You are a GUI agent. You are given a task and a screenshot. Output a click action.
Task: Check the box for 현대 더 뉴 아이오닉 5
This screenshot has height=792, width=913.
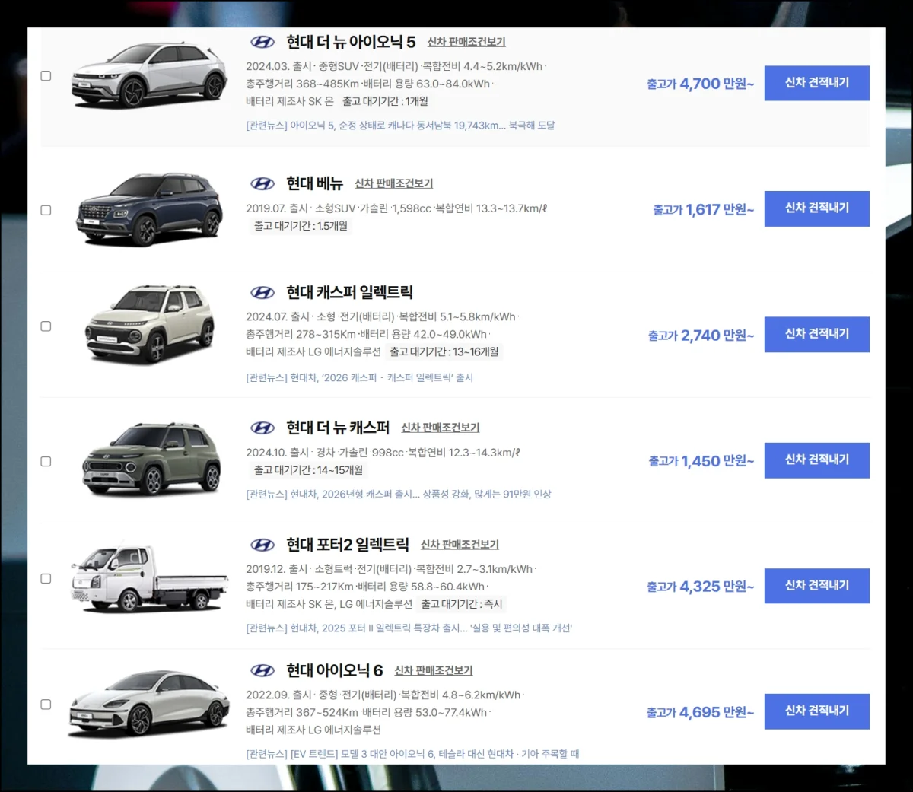click(46, 76)
